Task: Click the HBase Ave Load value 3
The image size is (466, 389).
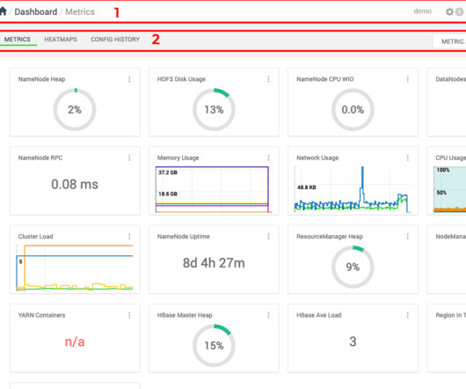Action: tap(353, 341)
